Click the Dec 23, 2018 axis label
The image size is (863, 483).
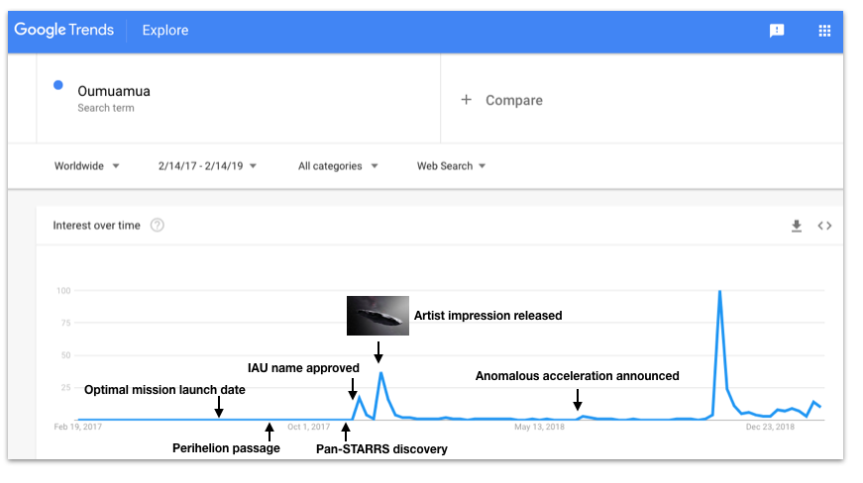(x=770, y=427)
